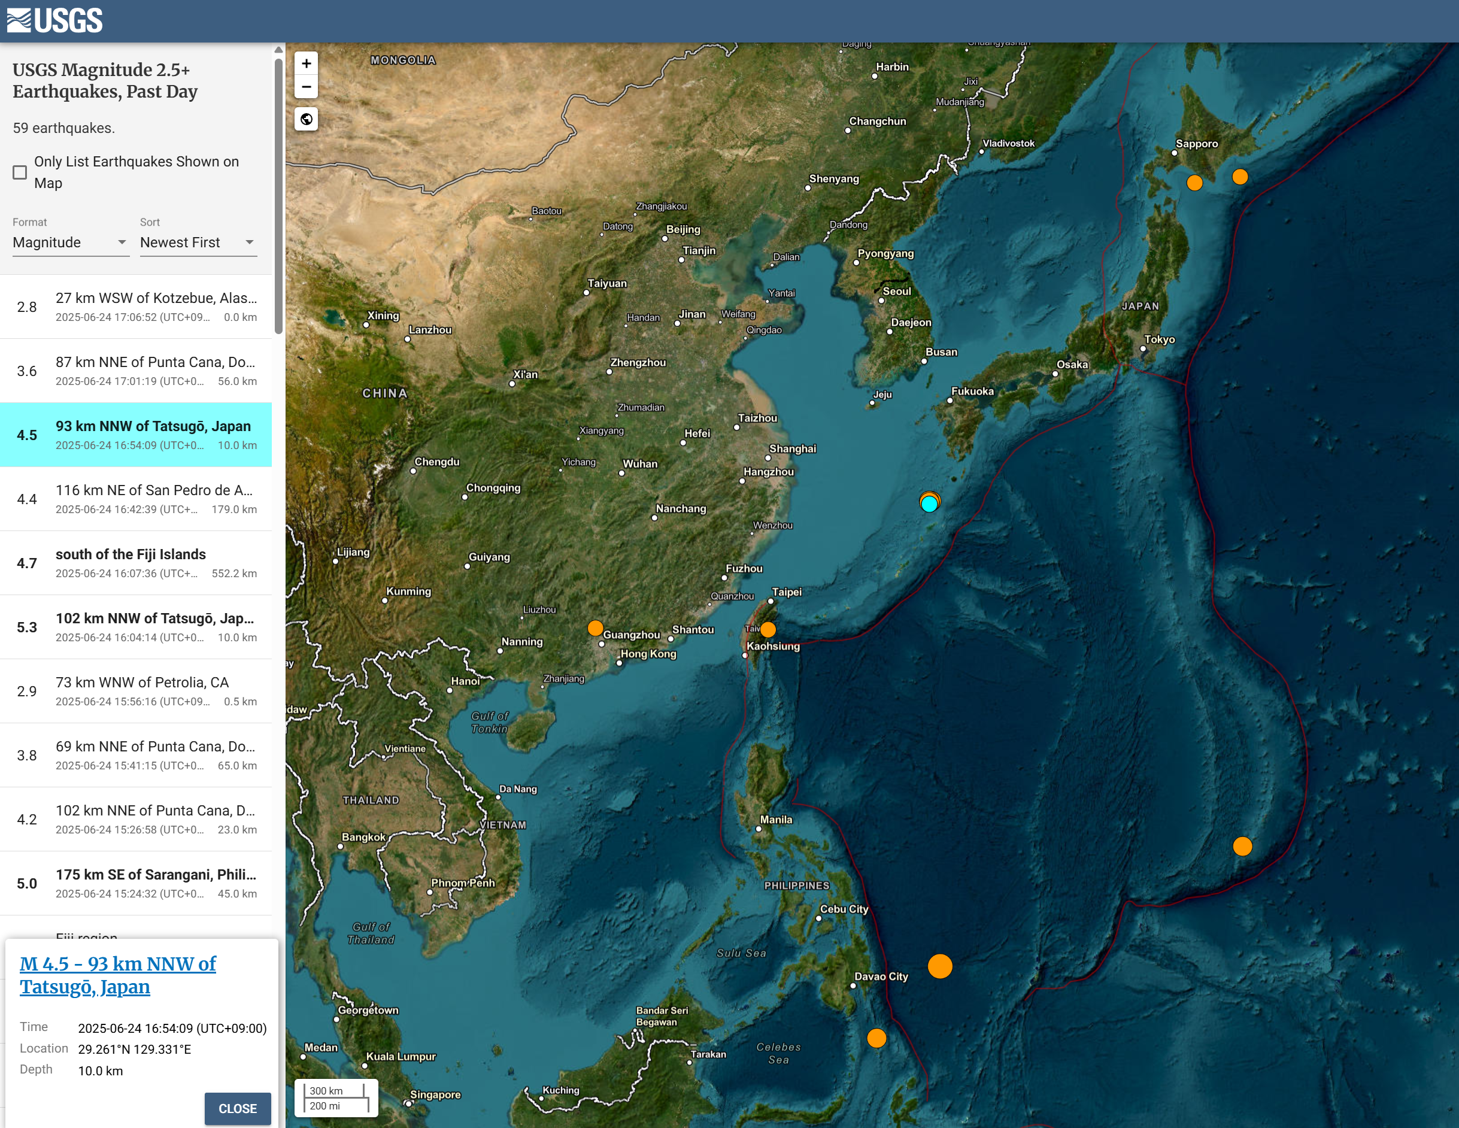Click the USGS logo in the header
The image size is (1459, 1128).
click(54, 21)
